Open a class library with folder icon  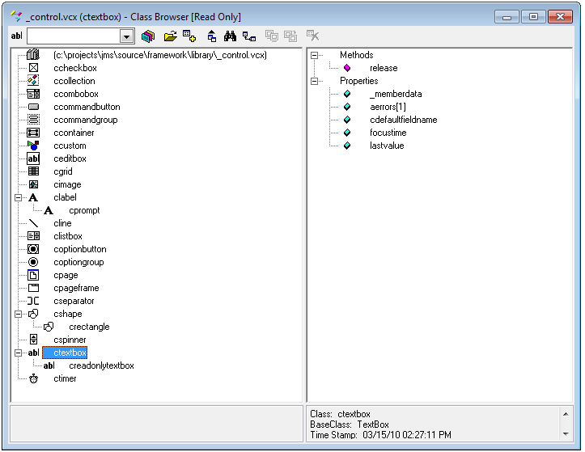click(170, 36)
